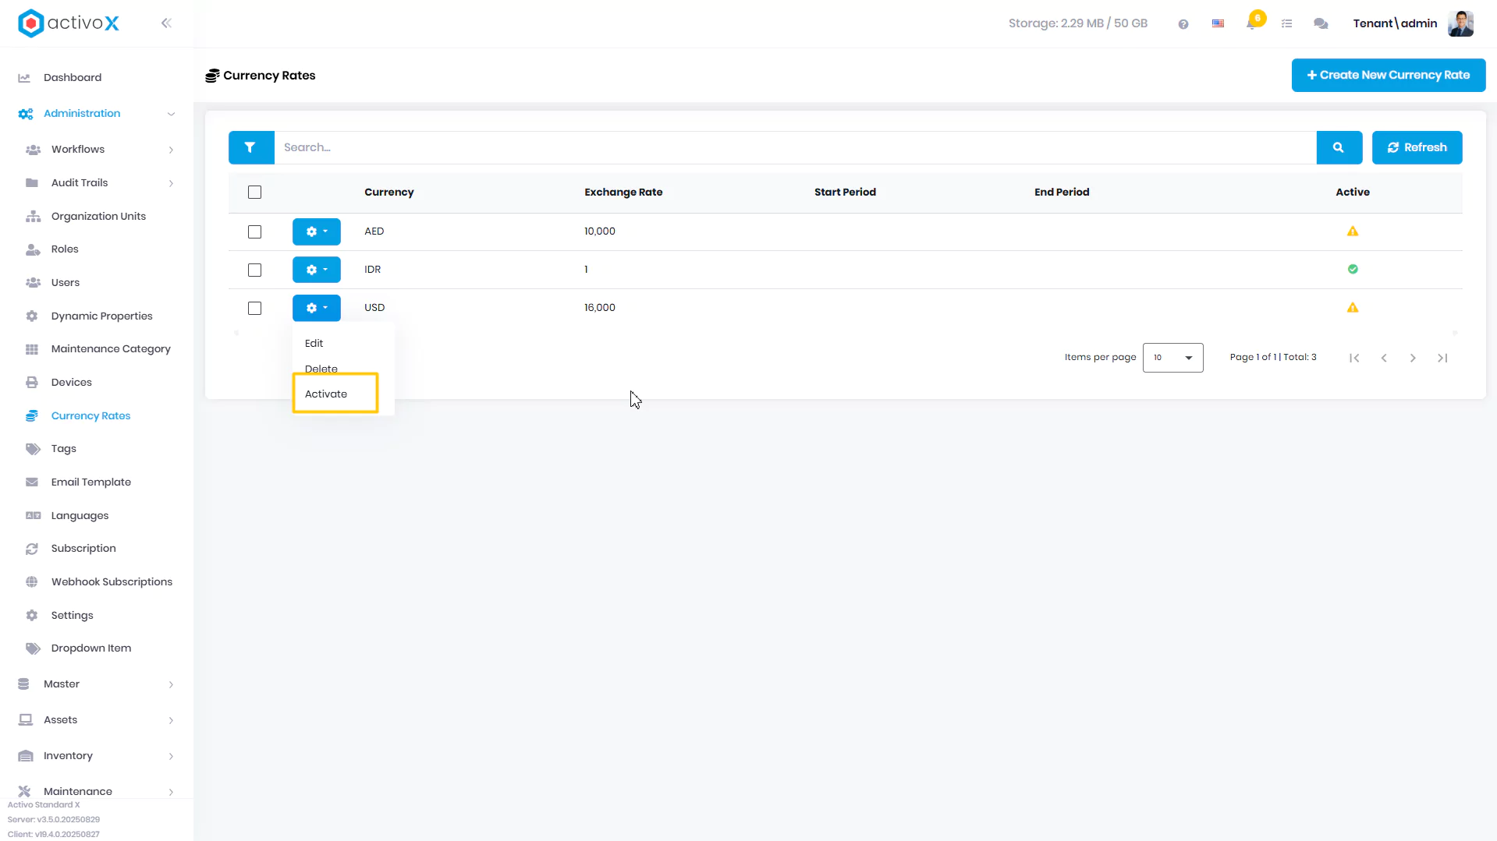Open the IDR row gear actions dropdown

click(317, 270)
